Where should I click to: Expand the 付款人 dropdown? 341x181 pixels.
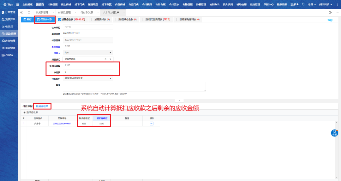(110, 53)
